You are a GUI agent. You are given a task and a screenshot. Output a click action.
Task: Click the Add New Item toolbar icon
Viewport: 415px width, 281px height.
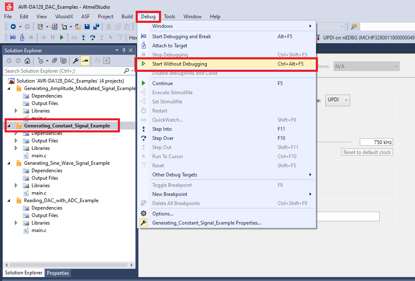pos(64,27)
